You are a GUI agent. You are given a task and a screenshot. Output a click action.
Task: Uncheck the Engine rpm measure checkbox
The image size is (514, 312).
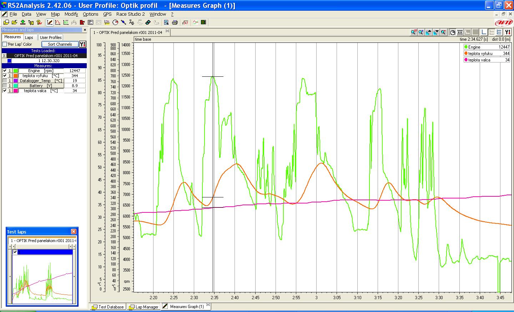coord(5,71)
